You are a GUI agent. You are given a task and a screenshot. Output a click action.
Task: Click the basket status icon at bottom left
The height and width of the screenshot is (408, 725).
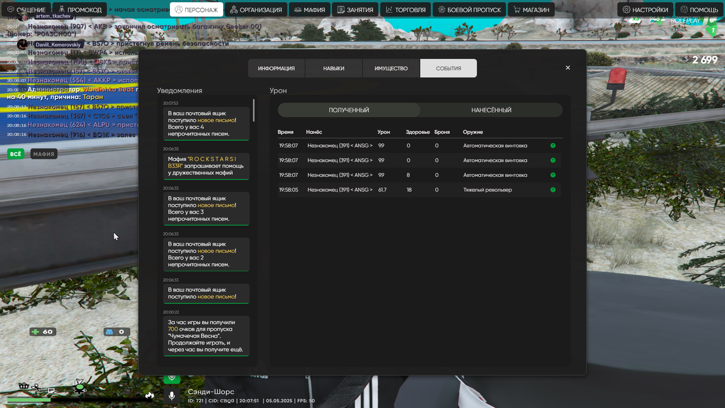point(24,386)
